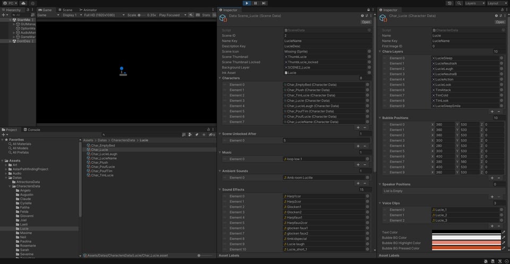
Task: Click object picker next to ThumbLucie field
Action: pos(369,57)
